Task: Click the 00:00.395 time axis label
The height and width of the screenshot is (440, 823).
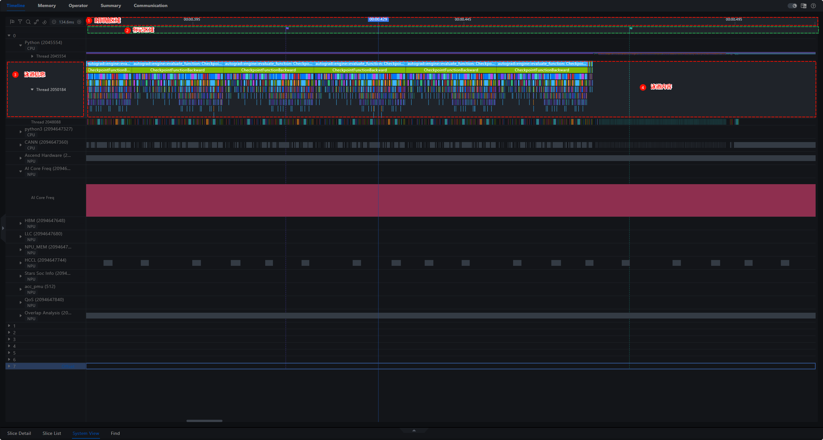Action: pyautogui.click(x=192, y=19)
